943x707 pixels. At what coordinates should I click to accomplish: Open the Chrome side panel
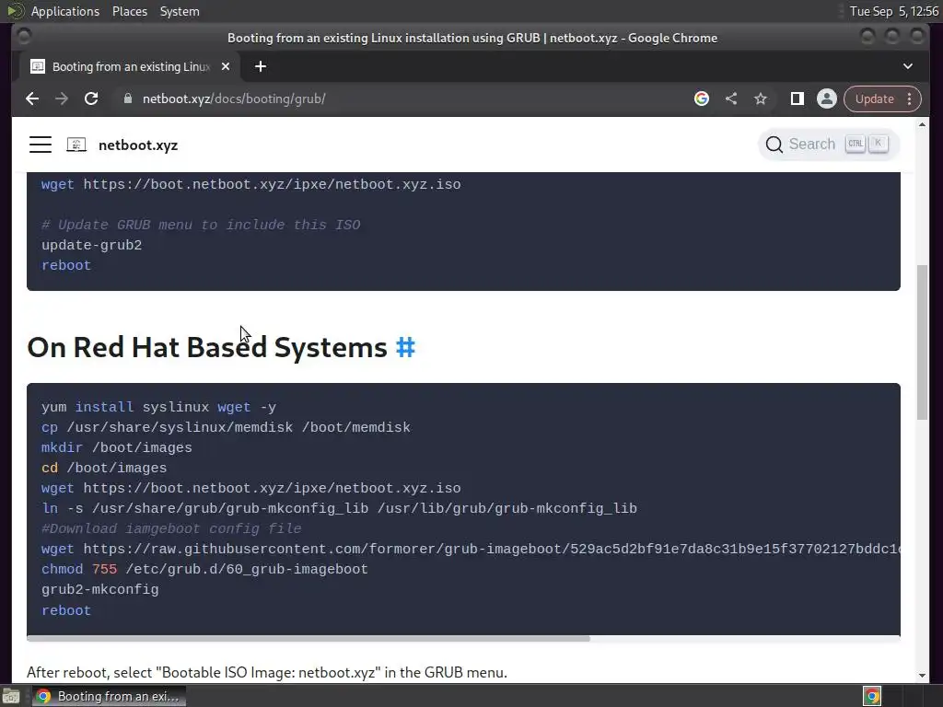[x=797, y=99]
